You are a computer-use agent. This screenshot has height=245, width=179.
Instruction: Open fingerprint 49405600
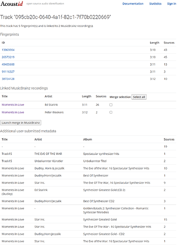8,64
